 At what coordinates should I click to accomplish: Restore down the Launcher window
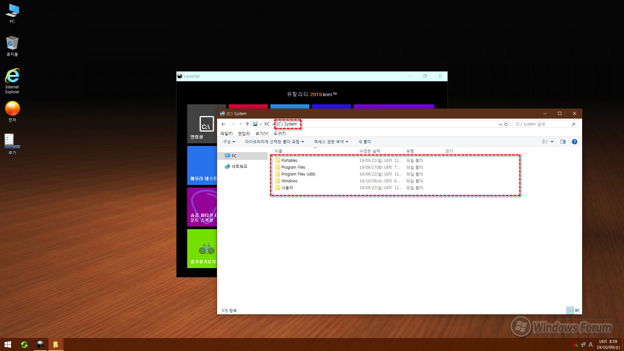tap(425, 76)
